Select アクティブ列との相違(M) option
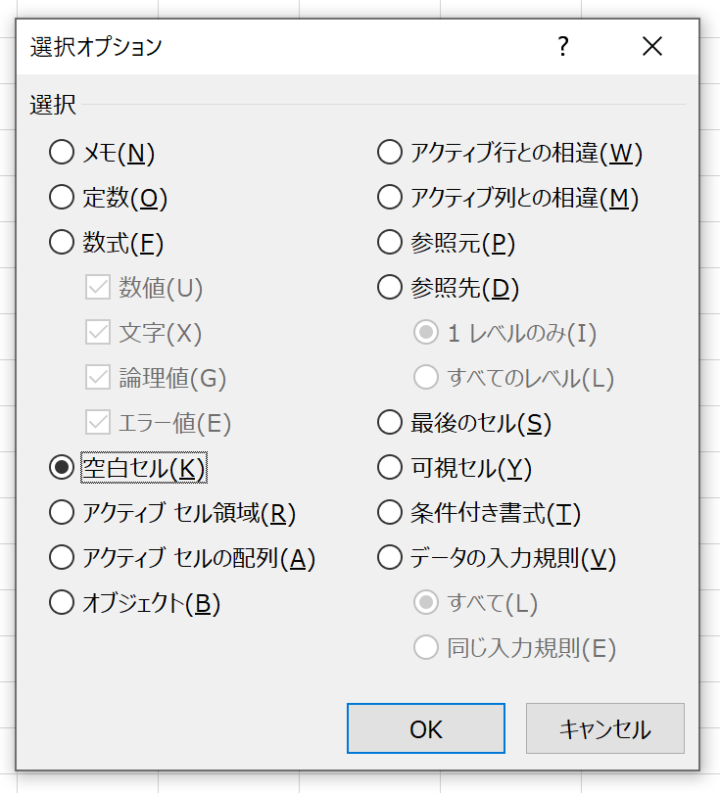The height and width of the screenshot is (793, 720). 390,198
